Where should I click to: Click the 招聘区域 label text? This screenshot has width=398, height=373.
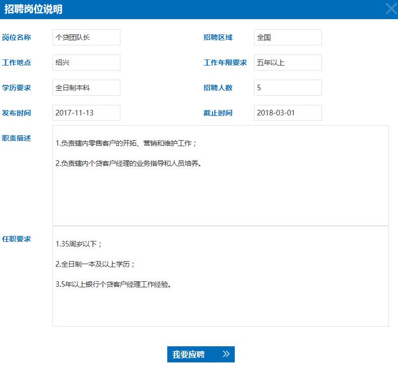point(218,37)
